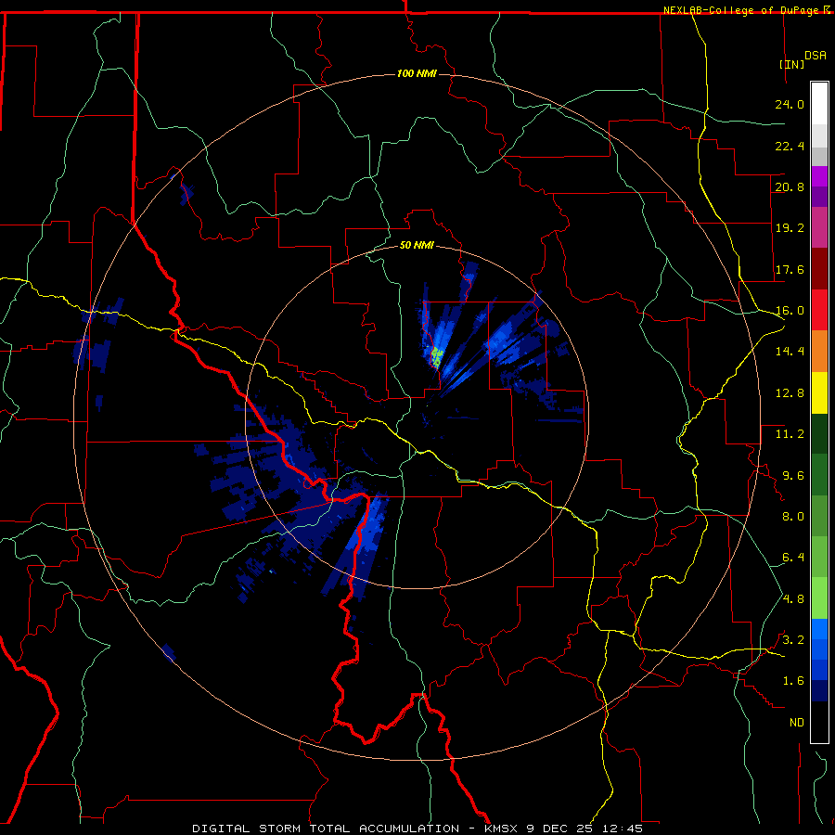Select the dark red legend swatch

coord(819,269)
